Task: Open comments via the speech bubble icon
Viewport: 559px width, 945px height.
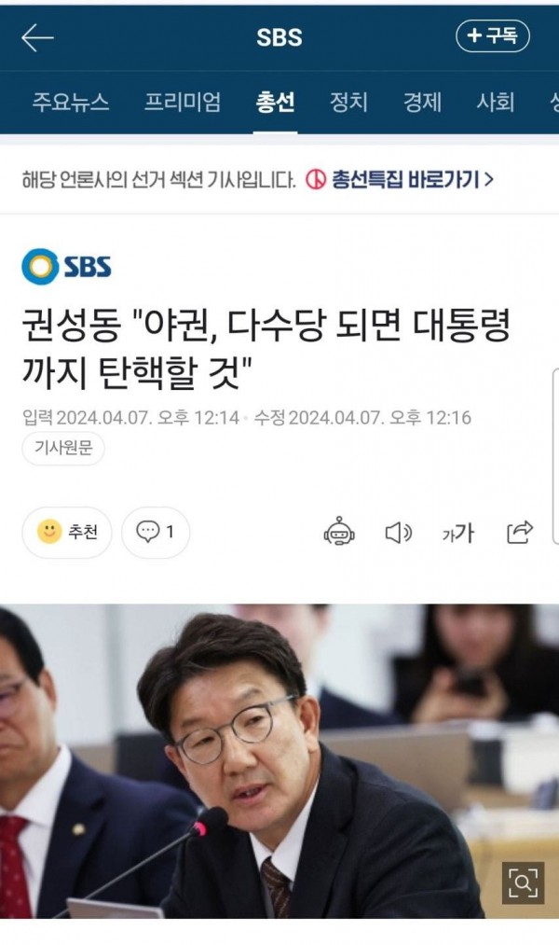Action: coord(156,532)
